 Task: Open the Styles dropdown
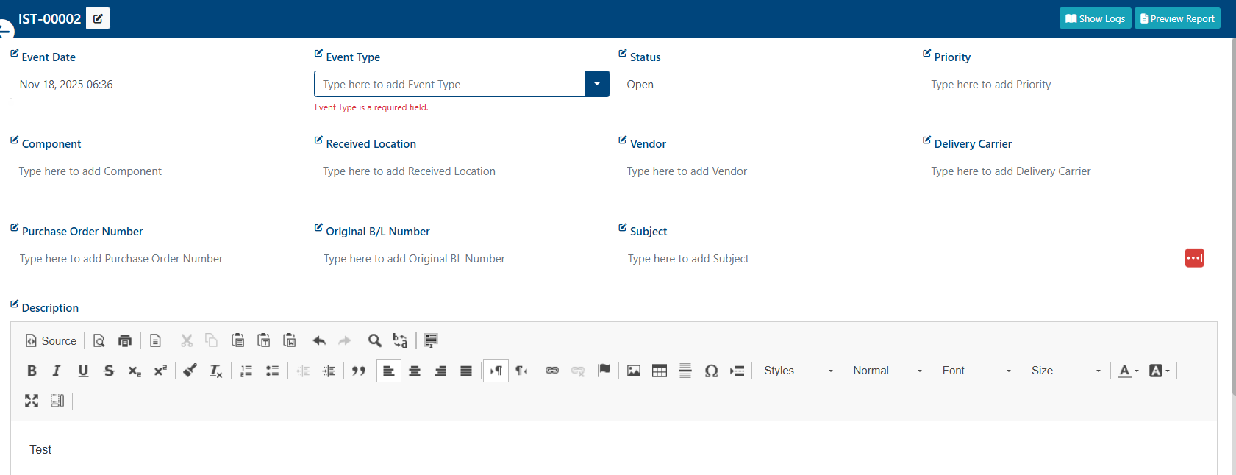click(x=798, y=371)
